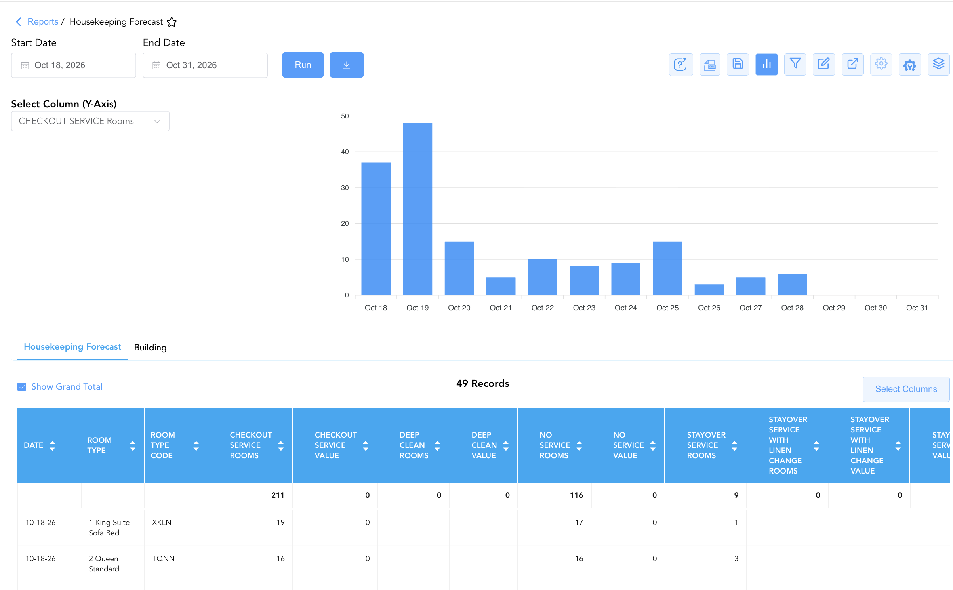Viewport: 953px width, 590px height.
Task: Sort by ROOM TYPE CODE column
Action: point(196,445)
